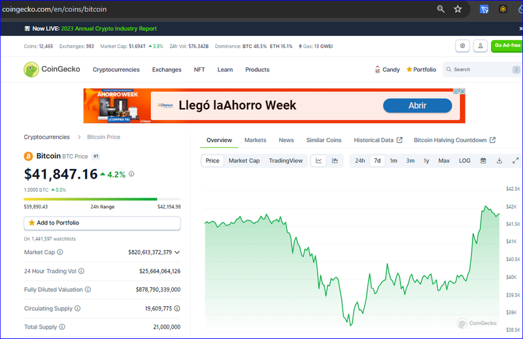Switch to the News tab
523x339 pixels.
pyautogui.click(x=286, y=140)
